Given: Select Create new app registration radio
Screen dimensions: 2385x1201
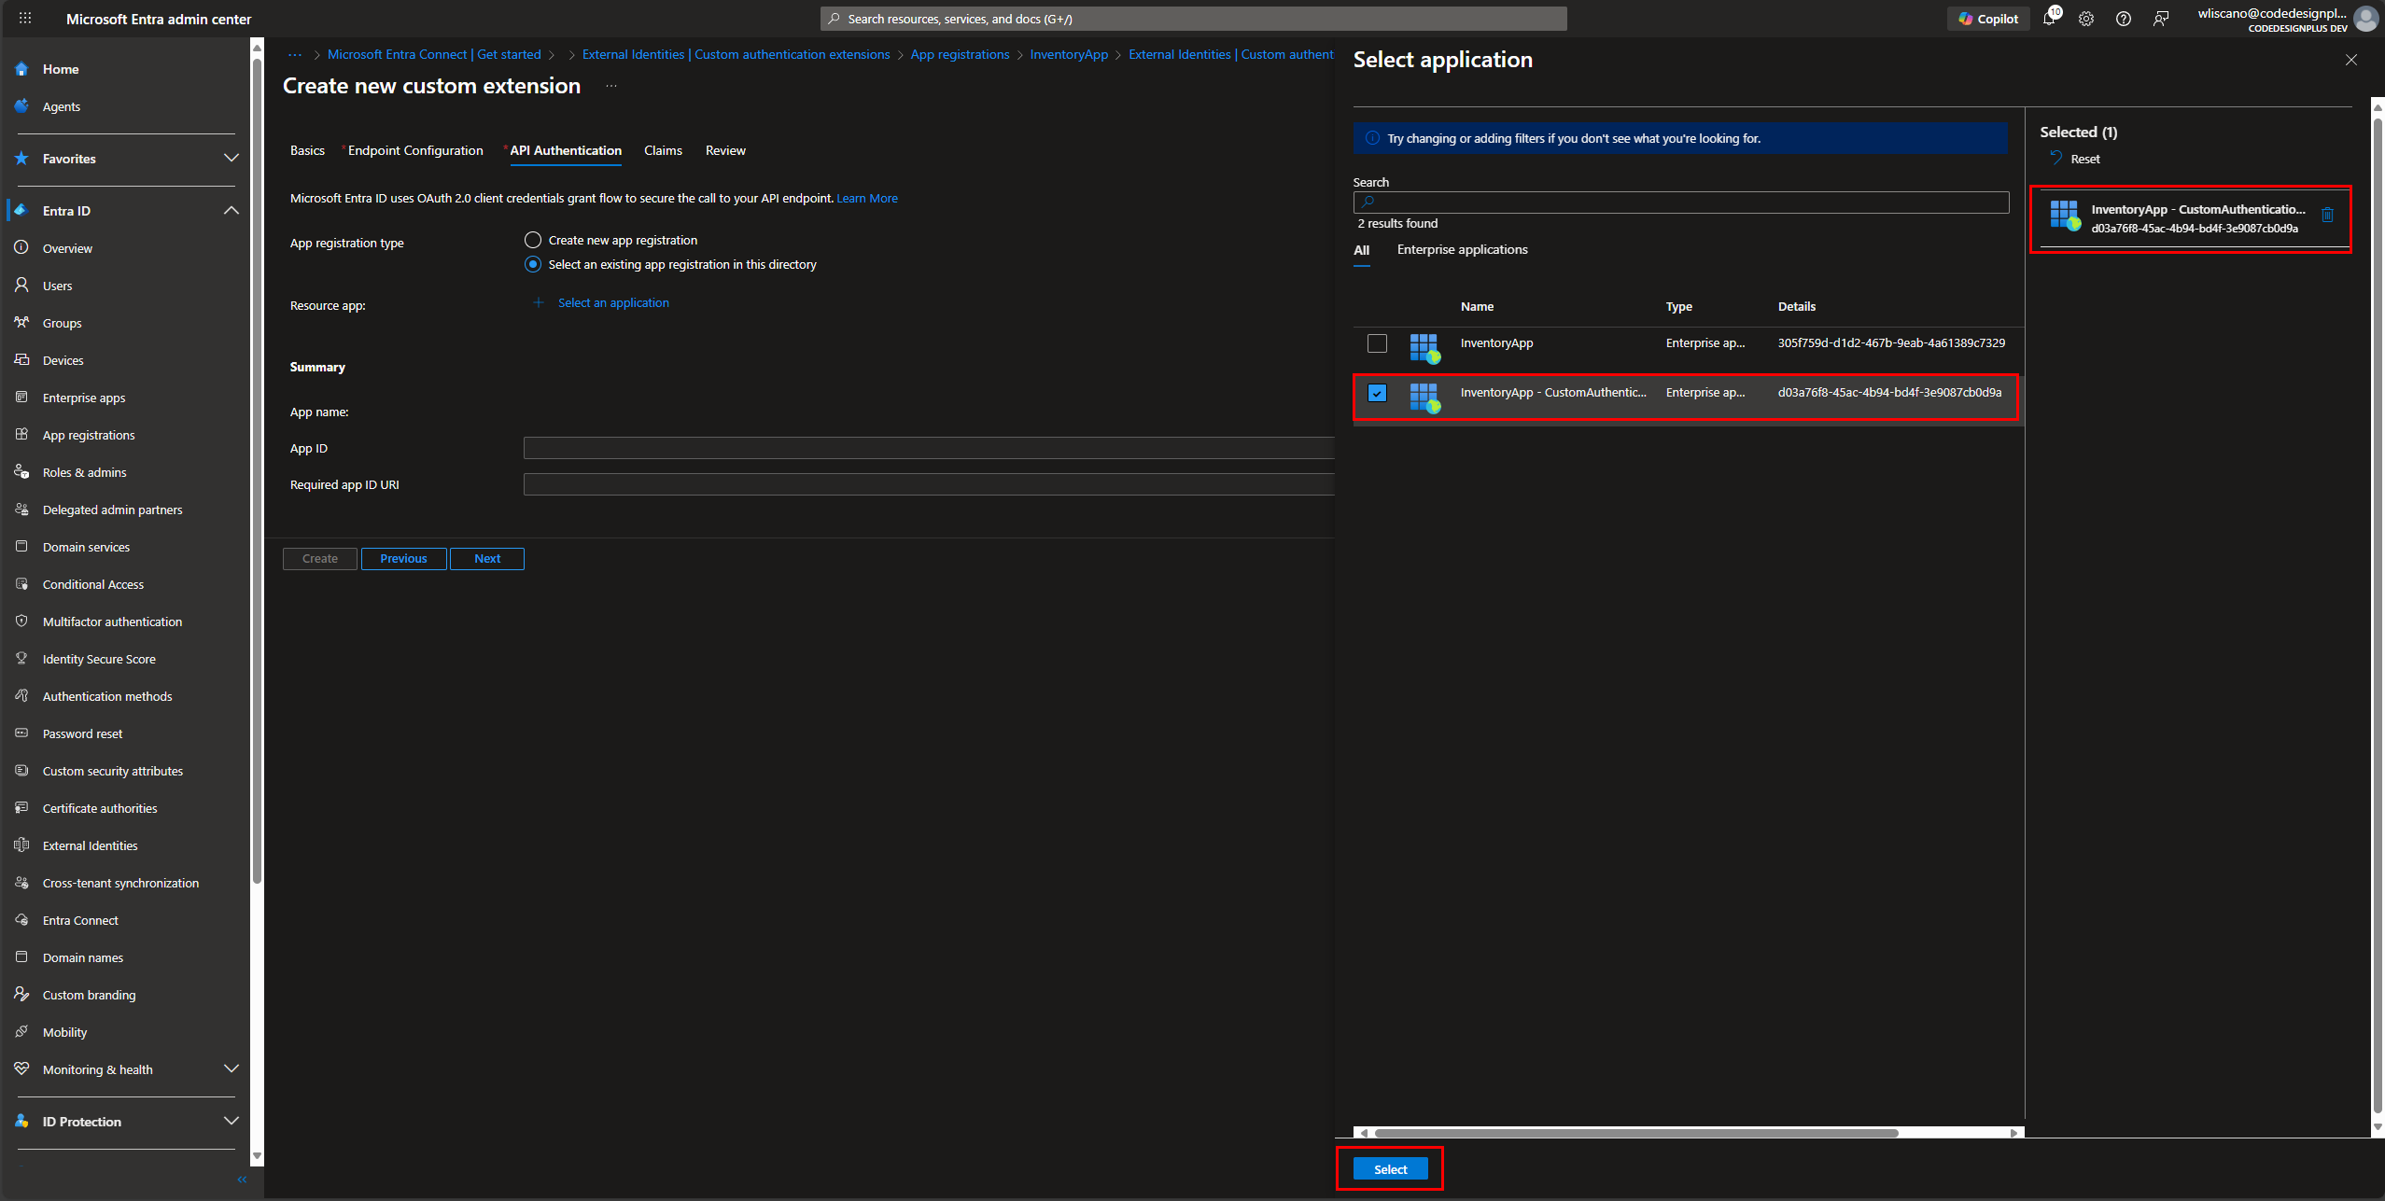Looking at the screenshot, I should click(x=533, y=240).
